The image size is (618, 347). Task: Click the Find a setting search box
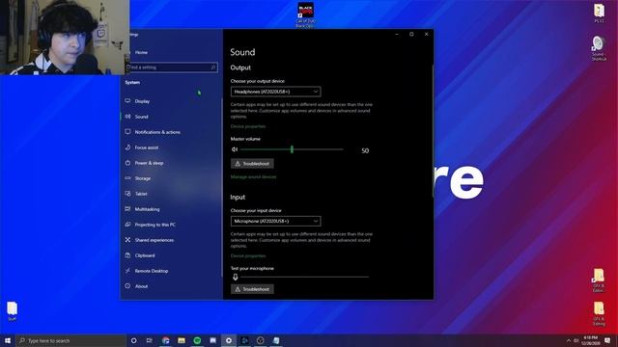[172, 67]
